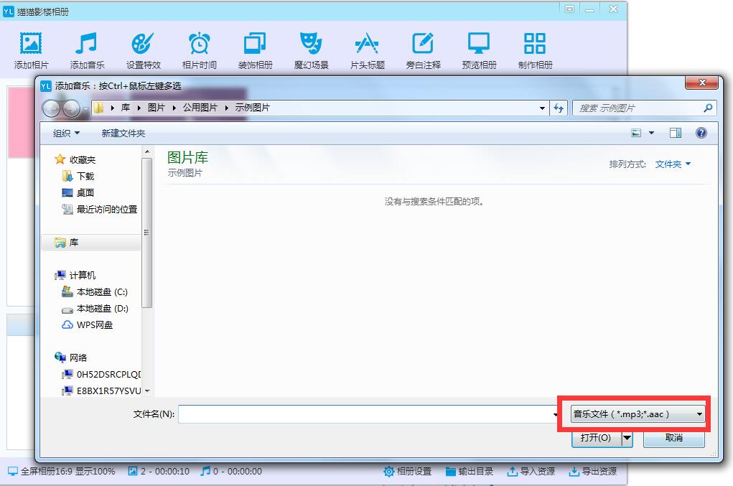Open the 设置特效 effects palette icon

(143, 44)
